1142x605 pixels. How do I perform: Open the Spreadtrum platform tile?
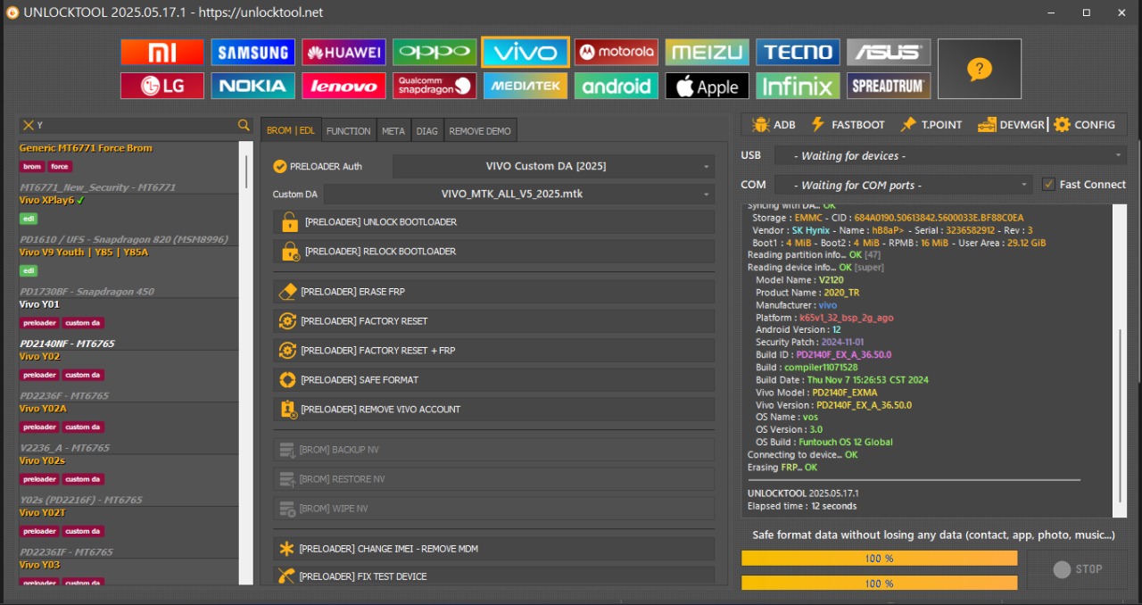[x=889, y=86]
